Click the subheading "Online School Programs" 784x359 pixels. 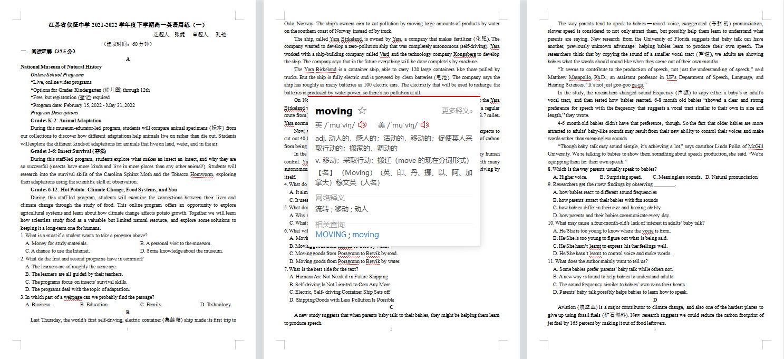pos(57,75)
